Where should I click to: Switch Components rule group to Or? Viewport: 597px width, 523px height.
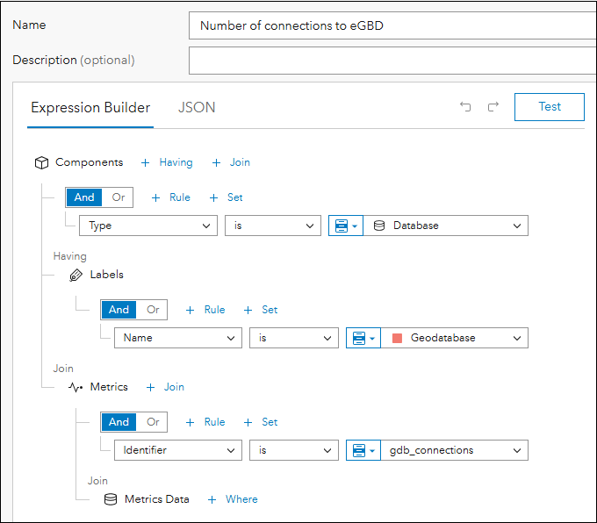(119, 197)
